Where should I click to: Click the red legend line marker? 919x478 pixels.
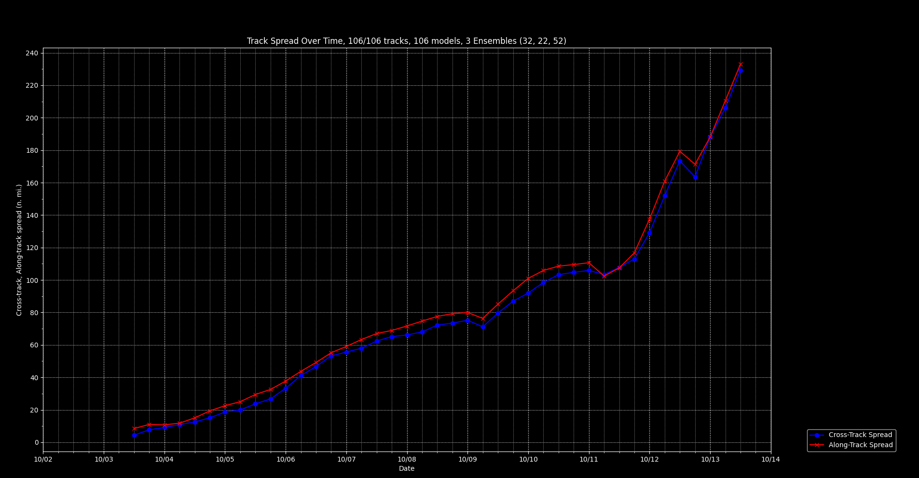pyautogui.click(x=817, y=445)
